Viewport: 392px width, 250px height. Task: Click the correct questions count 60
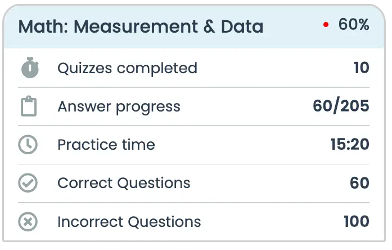359,183
